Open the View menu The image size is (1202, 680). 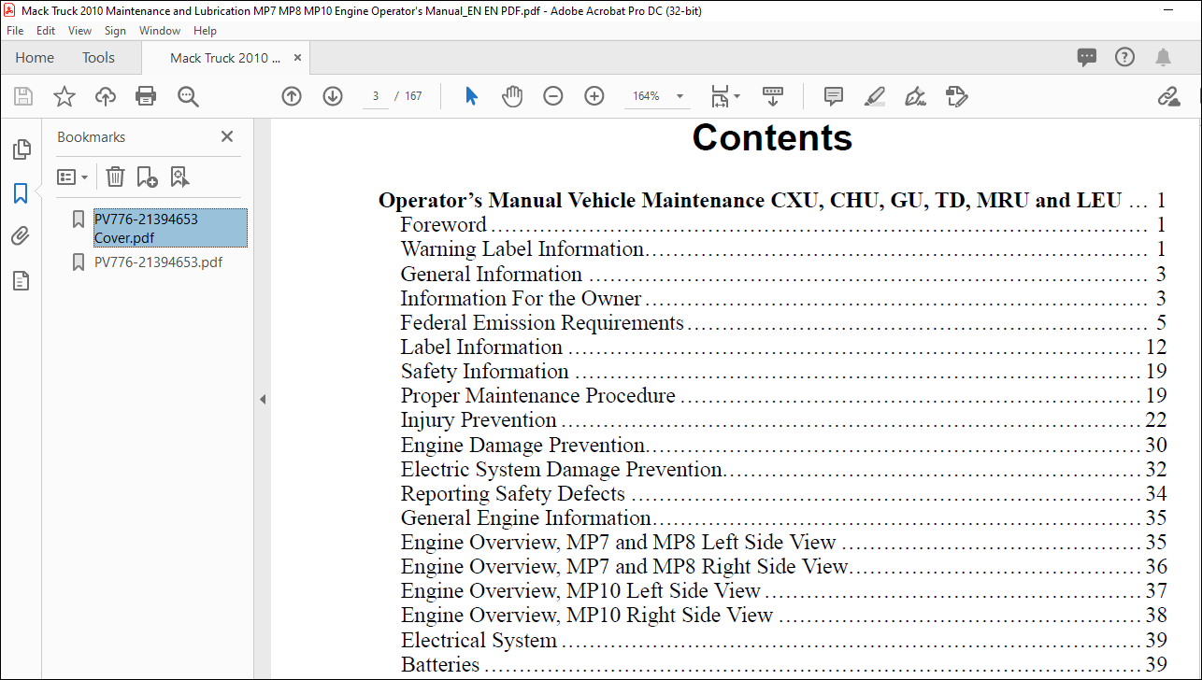tap(80, 31)
